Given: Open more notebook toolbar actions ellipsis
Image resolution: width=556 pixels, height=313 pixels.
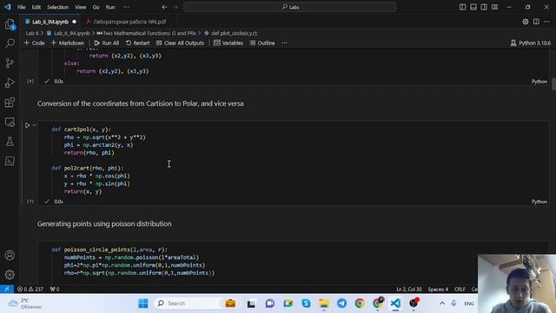Looking at the screenshot, I should click(284, 43).
